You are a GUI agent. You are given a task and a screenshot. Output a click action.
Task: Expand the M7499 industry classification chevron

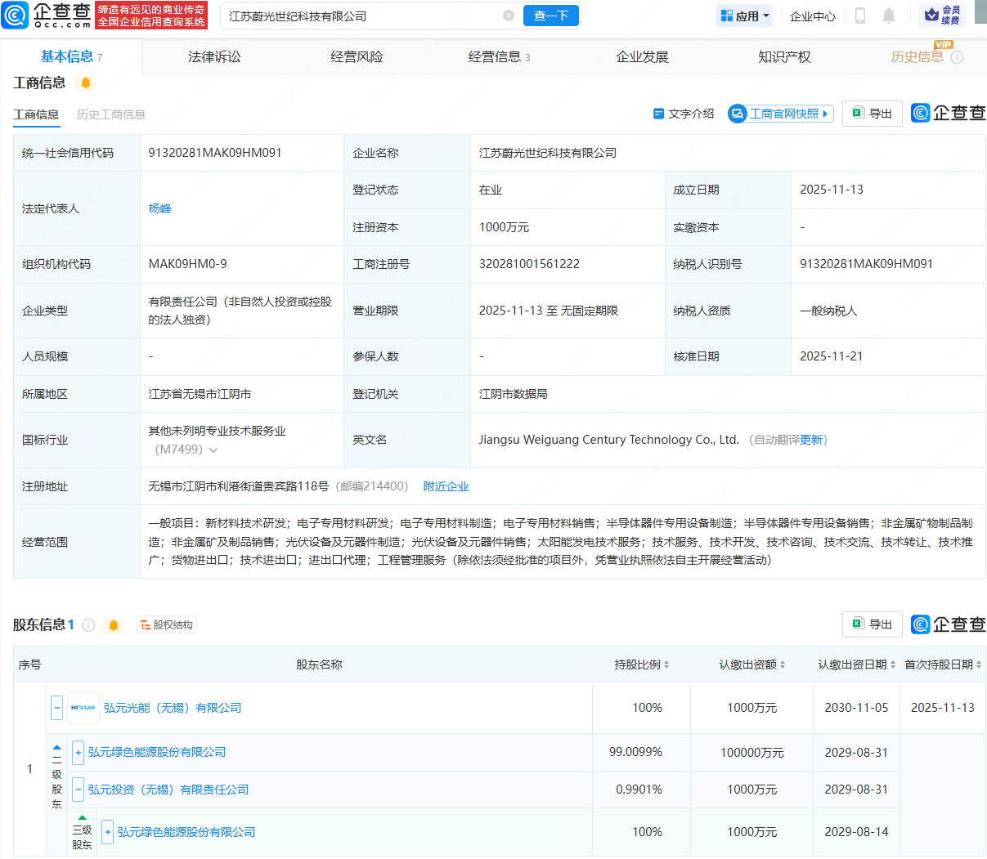coord(213,449)
